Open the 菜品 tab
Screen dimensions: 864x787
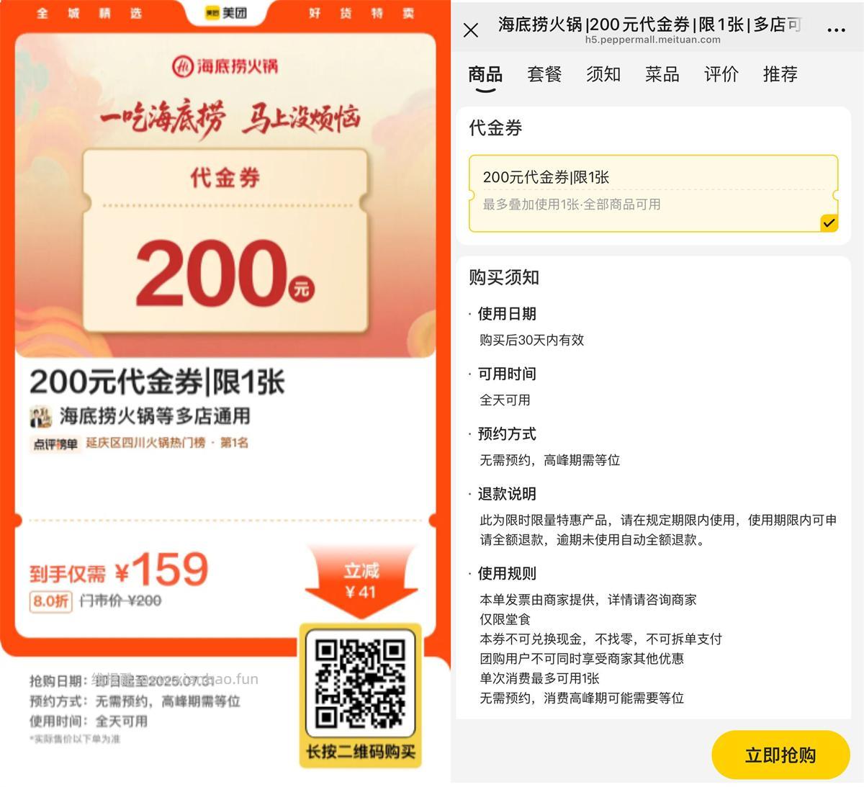click(662, 74)
